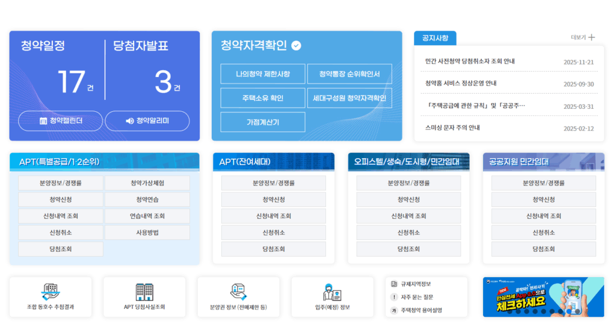The image size is (616, 333).
Task: Open 분양정보/경쟁률 under APT(특별공급/1·2순위)
Action: 61,183
